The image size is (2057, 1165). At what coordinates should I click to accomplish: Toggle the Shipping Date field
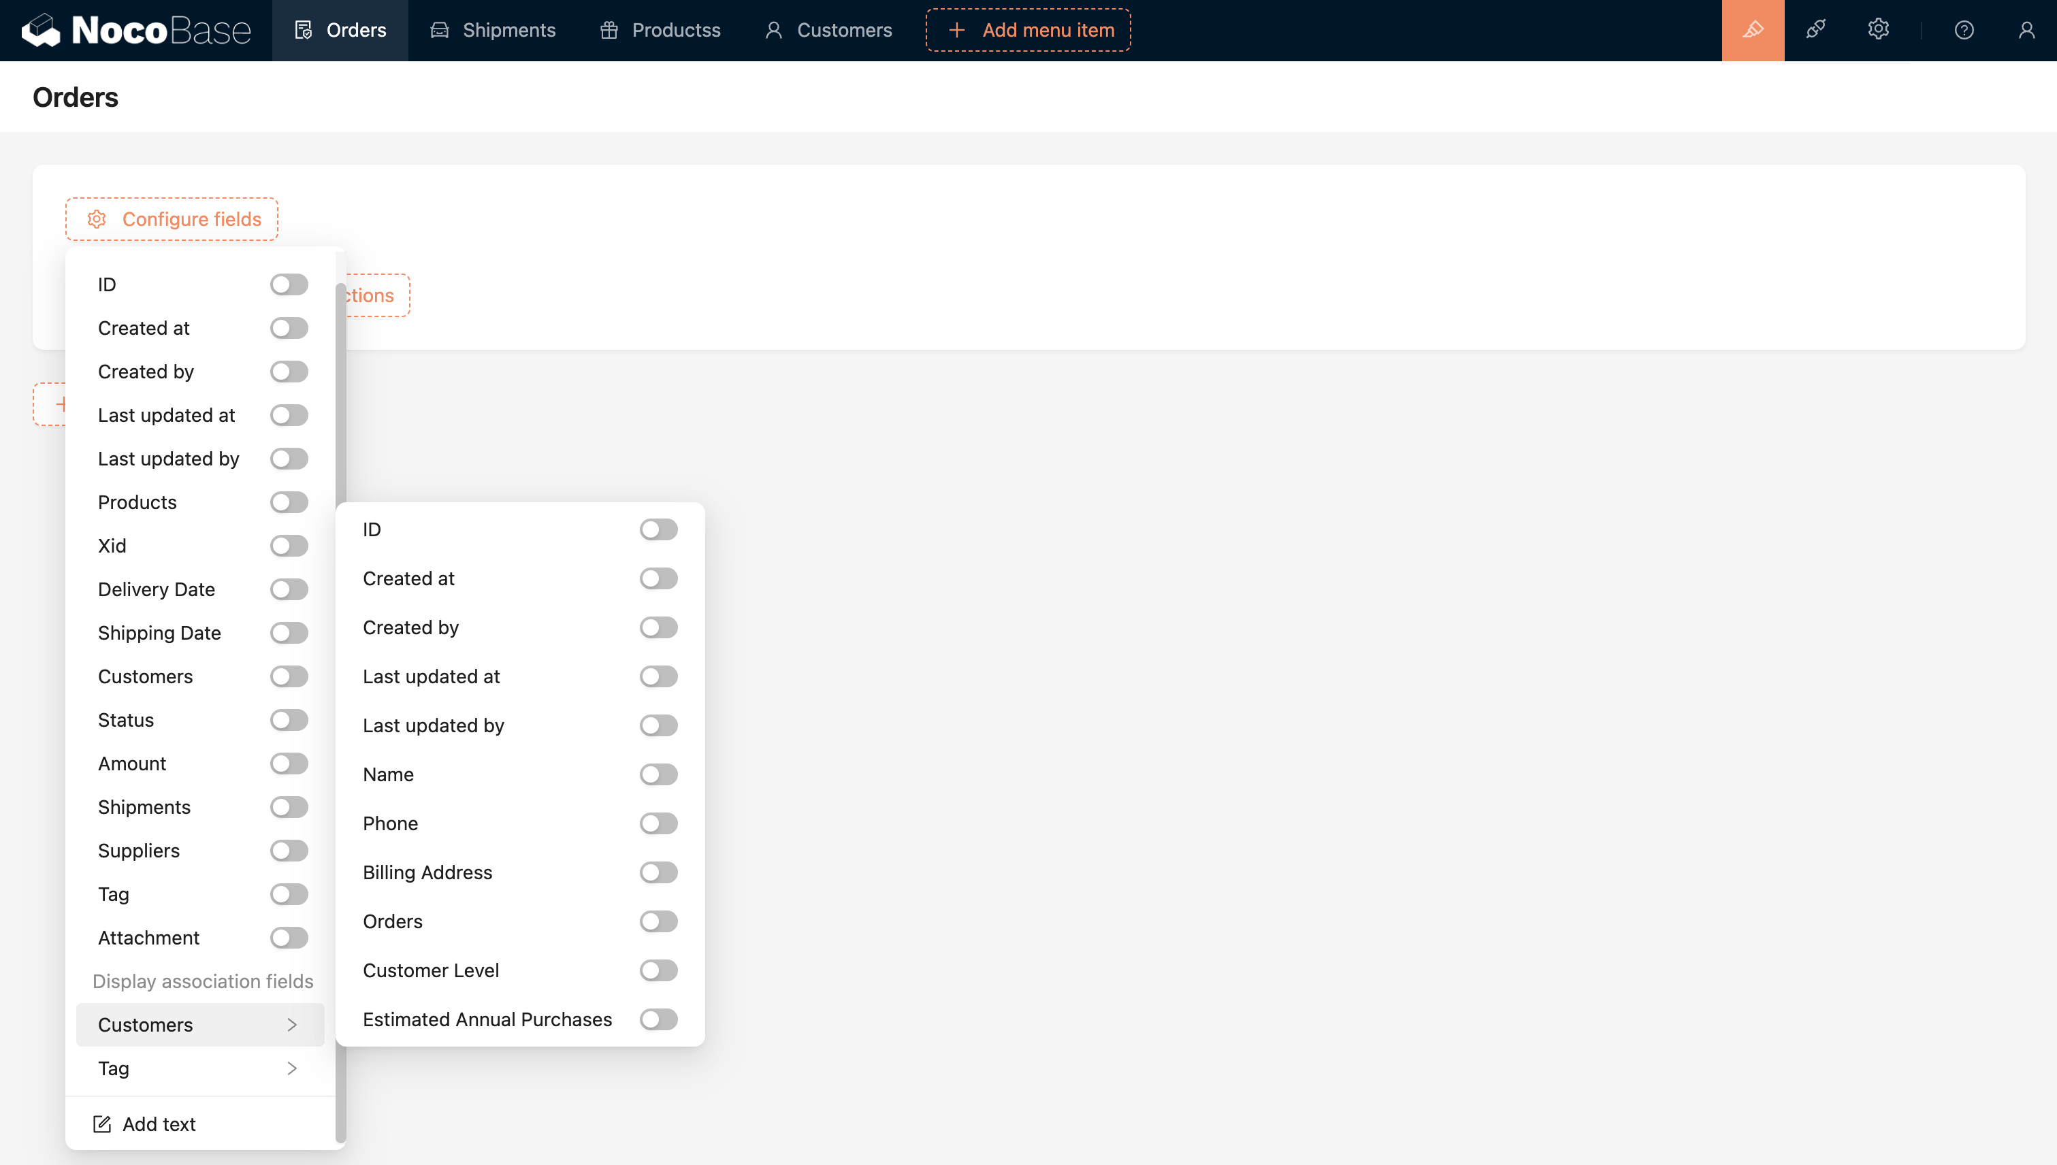click(289, 633)
